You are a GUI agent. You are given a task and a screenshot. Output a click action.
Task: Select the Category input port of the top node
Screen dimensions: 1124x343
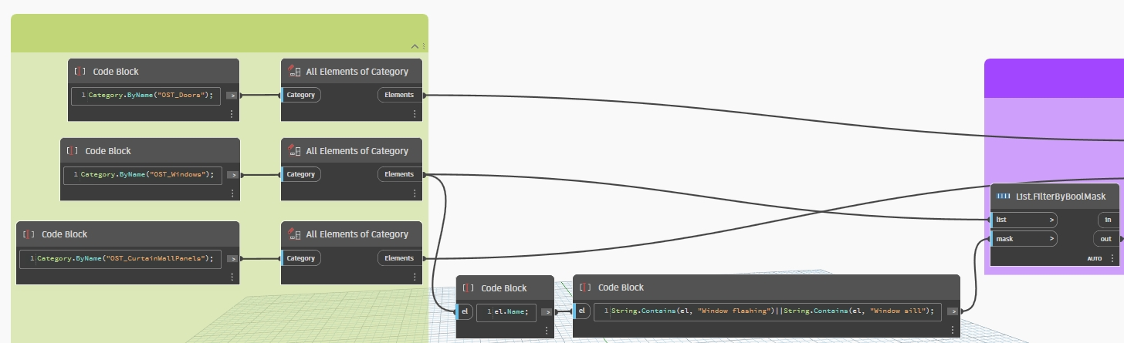[x=301, y=95]
